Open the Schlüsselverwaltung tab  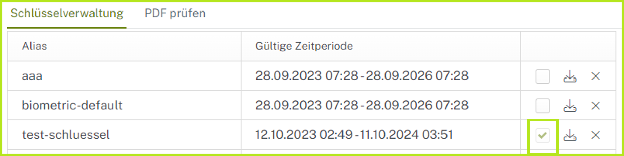(x=67, y=14)
